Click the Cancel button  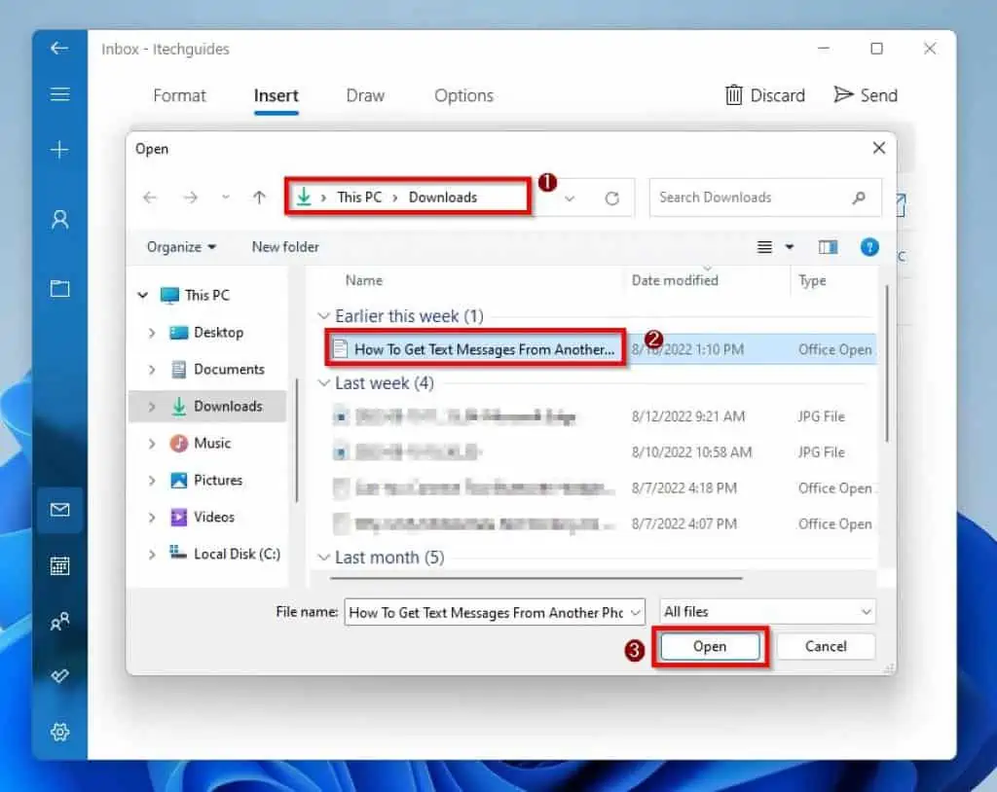tap(826, 647)
